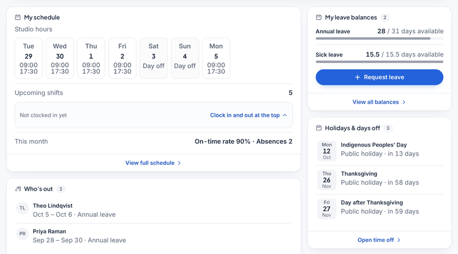Click 15.5 / 15.5 days available text
This screenshot has width=458, height=254.
click(x=405, y=54)
